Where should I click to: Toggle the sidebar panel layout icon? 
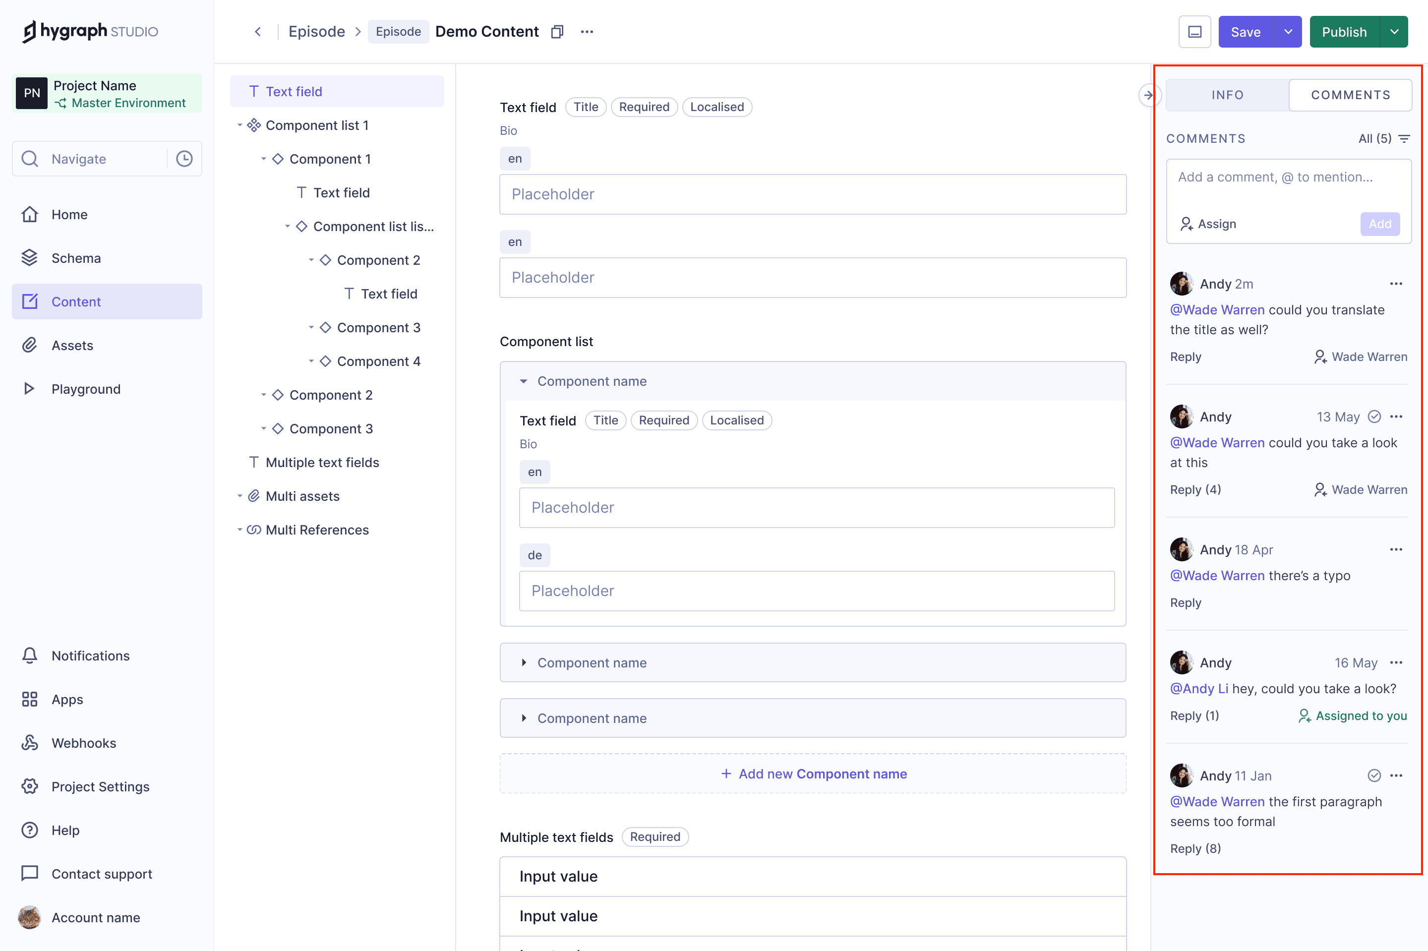[x=1194, y=32]
